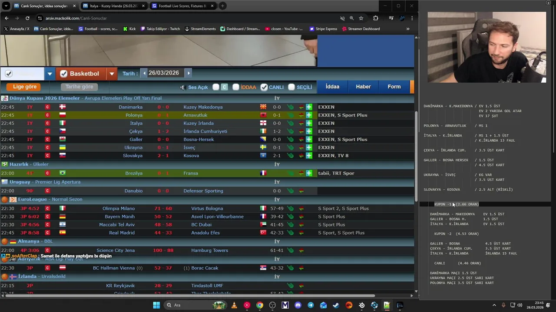Click the taskbar Ara search box
This screenshot has width=556, height=312.
click(194, 305)
